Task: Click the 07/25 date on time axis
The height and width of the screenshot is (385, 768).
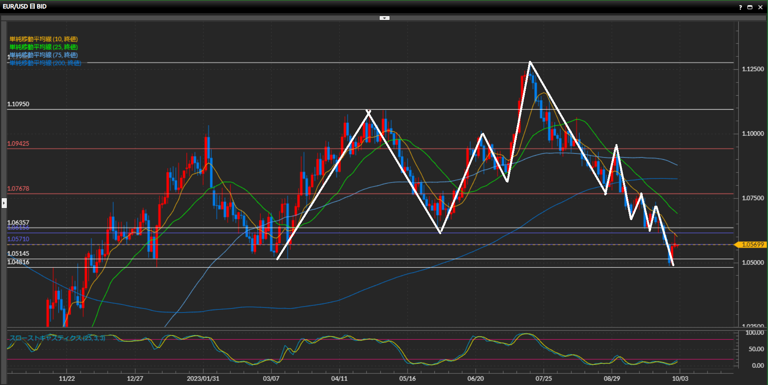Action: (x=543, y=379)
